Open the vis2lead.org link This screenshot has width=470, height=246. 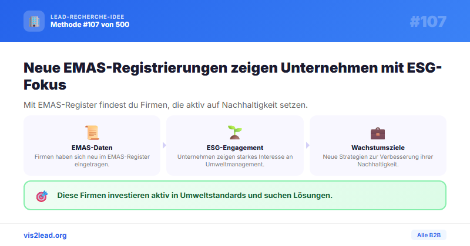tap(45, 235)
